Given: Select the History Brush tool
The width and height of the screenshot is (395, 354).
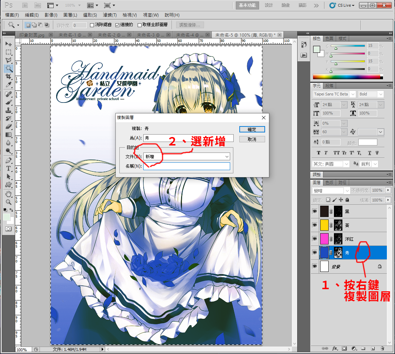Looking at the screenshot, I should 8,118.
